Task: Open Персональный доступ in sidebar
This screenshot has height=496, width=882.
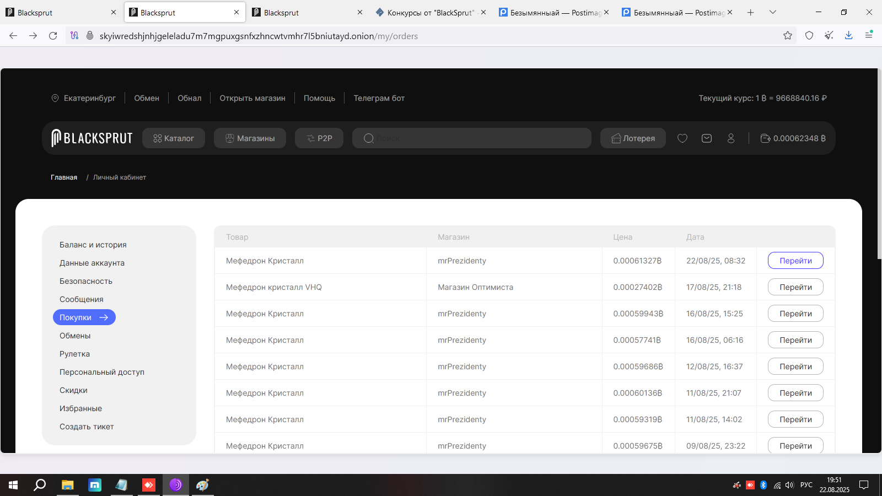Action: (102, 372)
